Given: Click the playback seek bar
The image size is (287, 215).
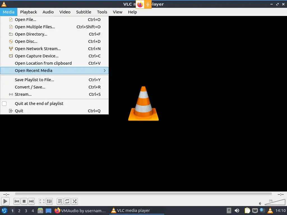Looking at the screenshot, I should (143, 194).
